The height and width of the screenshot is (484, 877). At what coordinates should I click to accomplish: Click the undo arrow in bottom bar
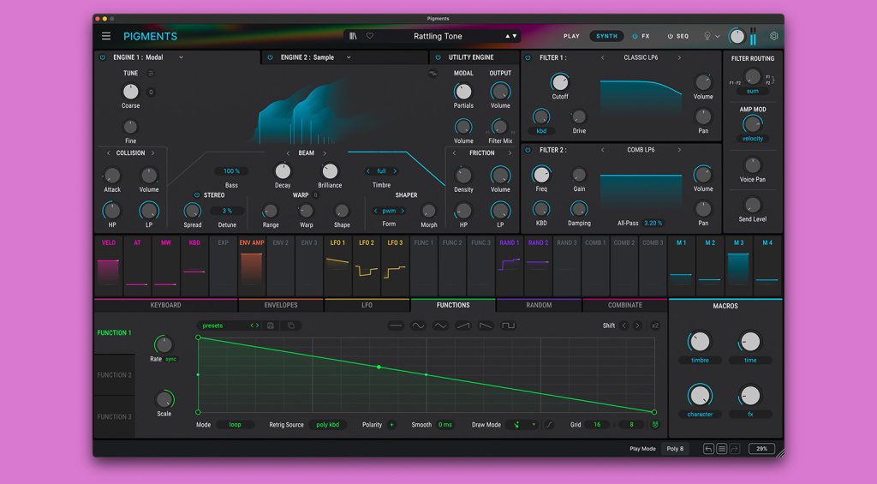coord(708,449)
